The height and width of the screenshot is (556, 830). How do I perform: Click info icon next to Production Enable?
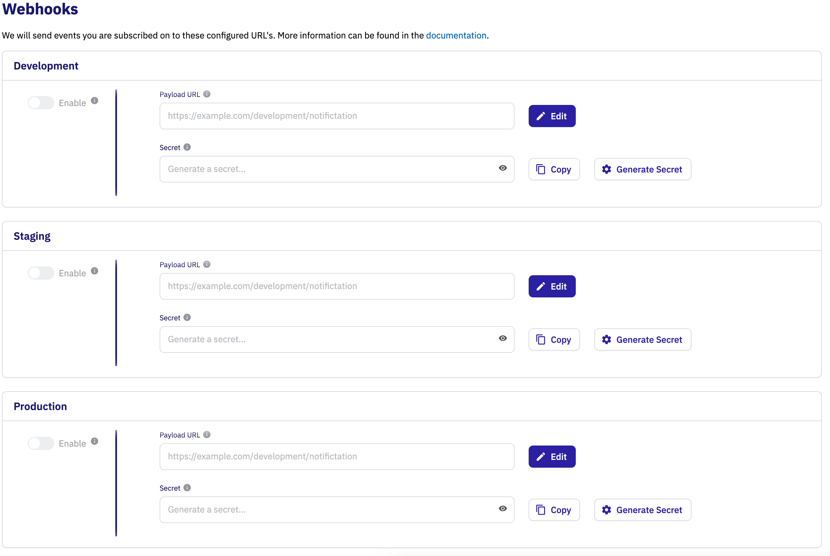(95, 441)
